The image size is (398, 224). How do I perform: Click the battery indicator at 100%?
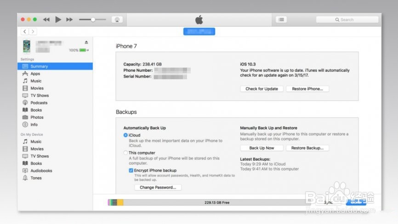pos(84,50)
